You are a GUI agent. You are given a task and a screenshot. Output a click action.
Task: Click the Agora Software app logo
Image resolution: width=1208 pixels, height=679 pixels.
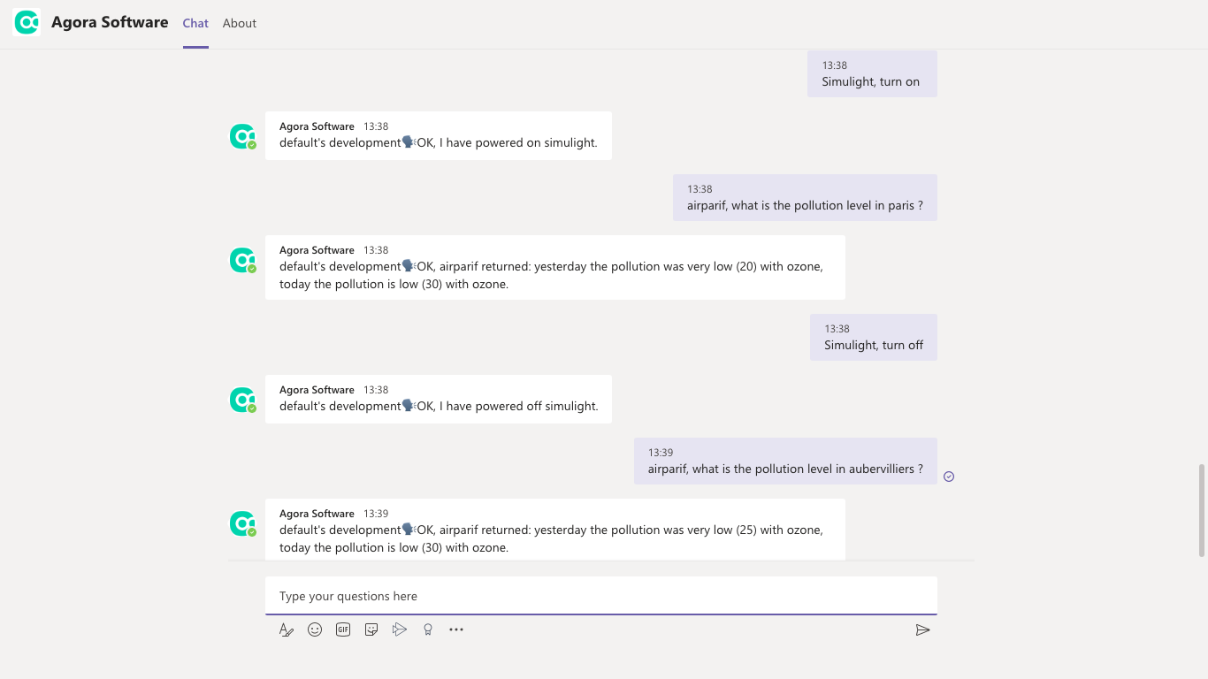[27, 23]
